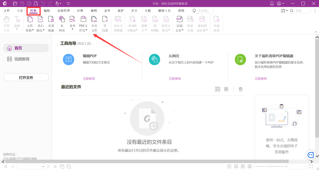Switch to the 页面管理 tab

pos(64,11)
